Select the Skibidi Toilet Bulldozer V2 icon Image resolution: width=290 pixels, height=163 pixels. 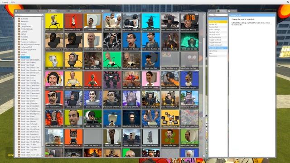tap(151, 41)
